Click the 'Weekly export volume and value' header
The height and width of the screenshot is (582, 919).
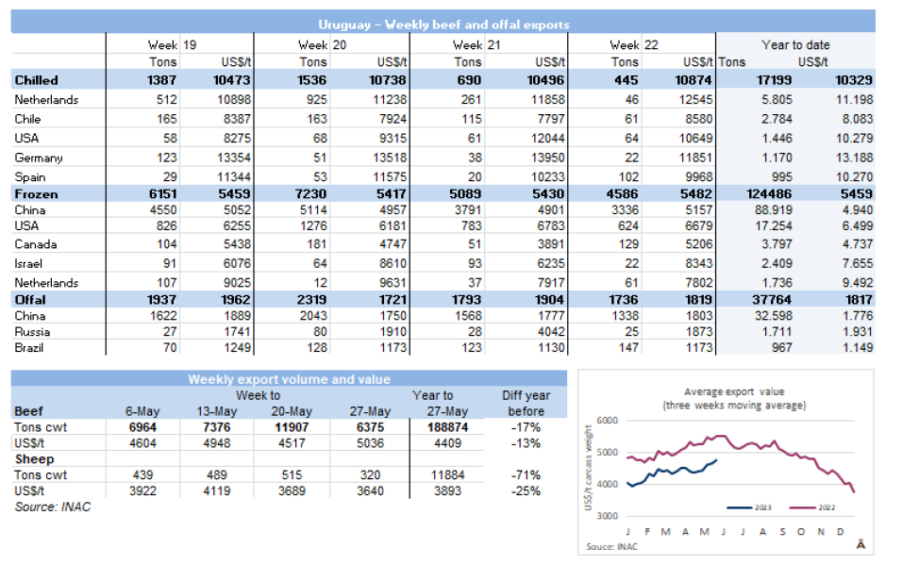[x=289, y=379]
